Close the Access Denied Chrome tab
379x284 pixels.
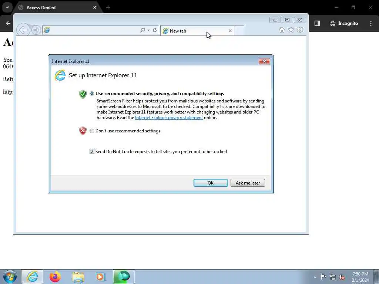[x=95, y=7]
